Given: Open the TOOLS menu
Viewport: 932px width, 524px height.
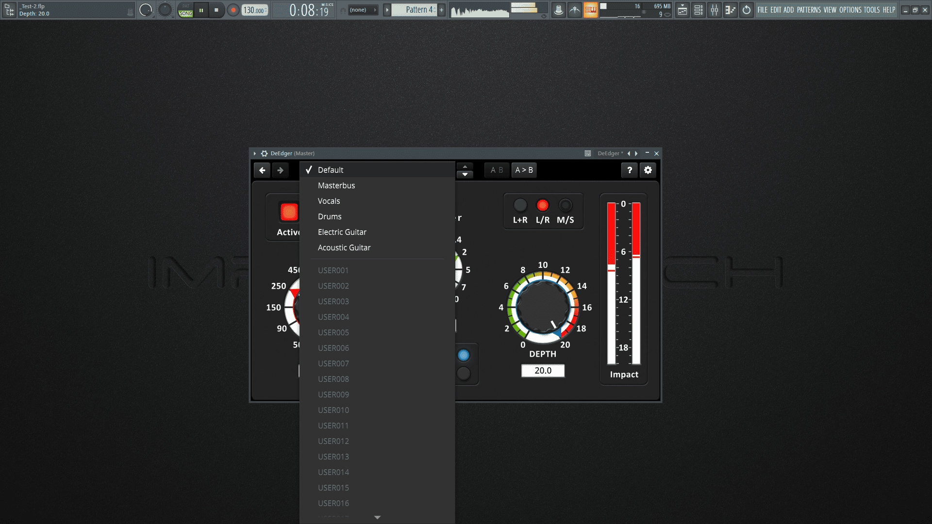Looking at the screenshot, I should coord(872,10).
